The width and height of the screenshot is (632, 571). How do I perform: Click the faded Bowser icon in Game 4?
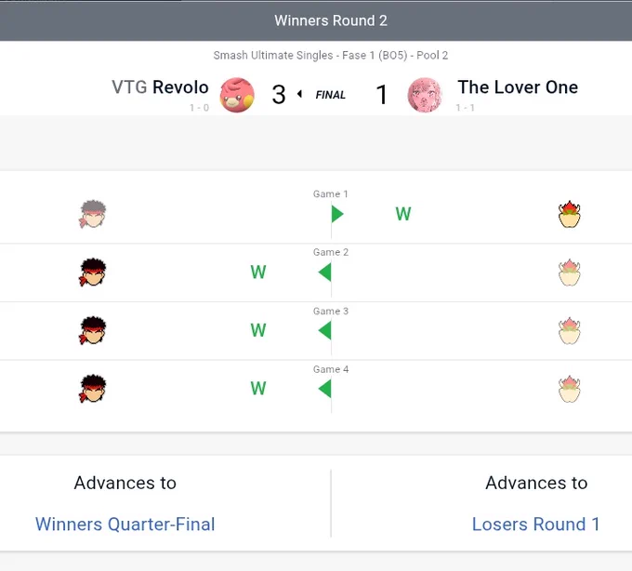click(x=569, y=389)
